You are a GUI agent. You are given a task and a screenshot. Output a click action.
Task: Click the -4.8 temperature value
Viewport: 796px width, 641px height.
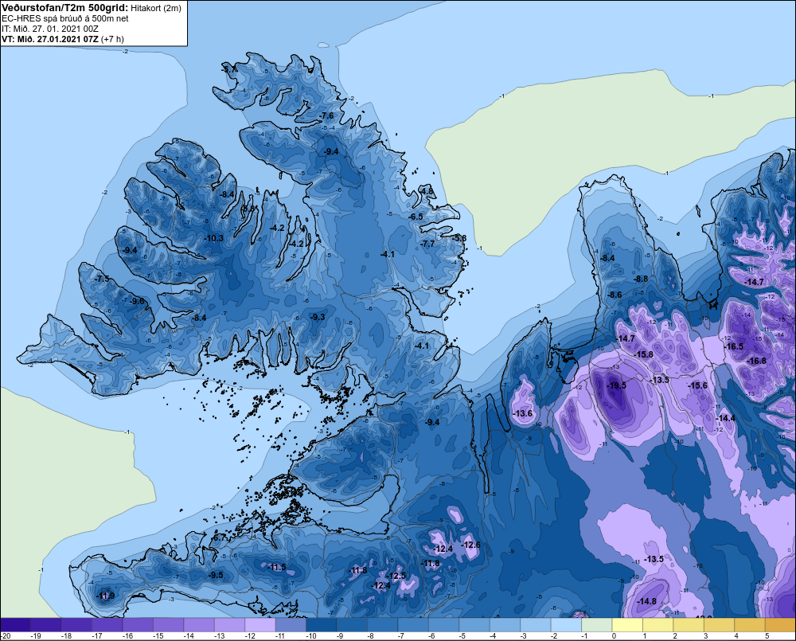(427, 191)
